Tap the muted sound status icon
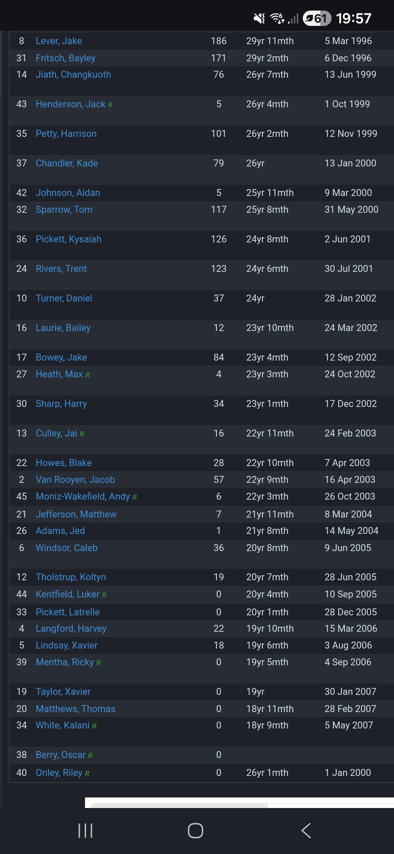Viewport: 394px width, 854px height. click(x=259, y=18)
